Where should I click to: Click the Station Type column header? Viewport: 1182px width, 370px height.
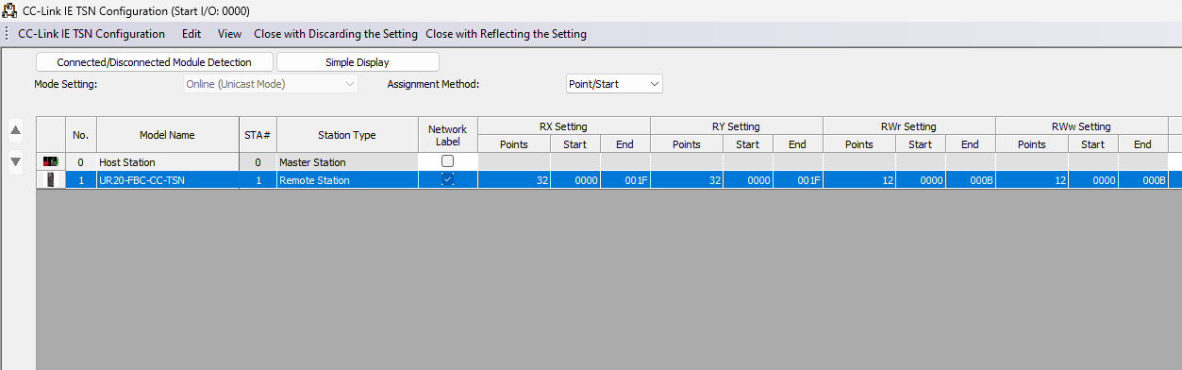coord(347,135)
